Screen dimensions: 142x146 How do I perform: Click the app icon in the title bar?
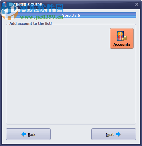(x=5, y=4)
